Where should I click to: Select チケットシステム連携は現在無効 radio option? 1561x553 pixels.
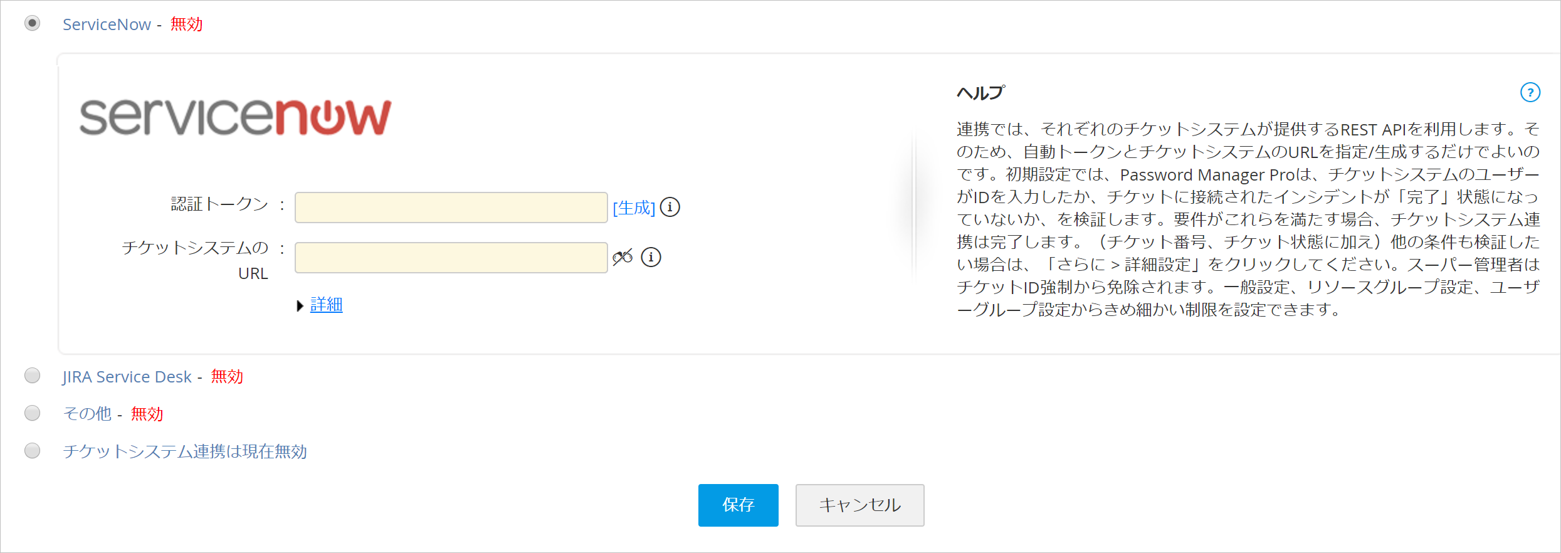(x=33, y=451)
